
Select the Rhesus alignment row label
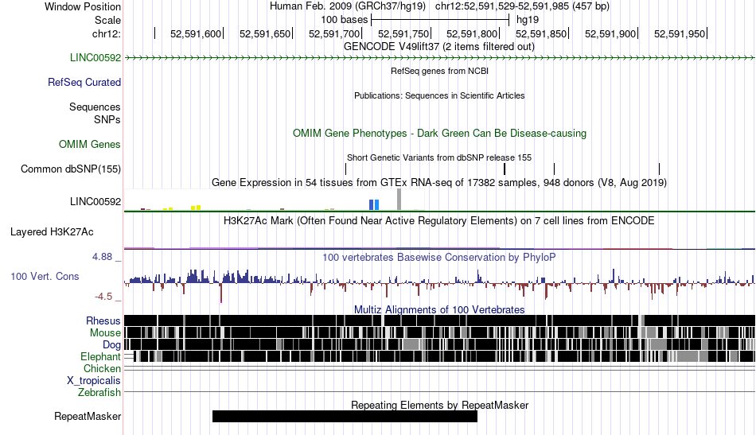pos(103,320)
